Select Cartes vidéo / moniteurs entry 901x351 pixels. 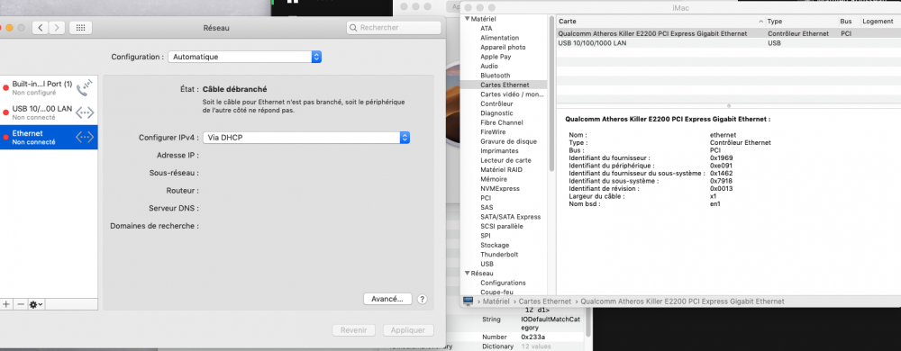coord(512,94)
